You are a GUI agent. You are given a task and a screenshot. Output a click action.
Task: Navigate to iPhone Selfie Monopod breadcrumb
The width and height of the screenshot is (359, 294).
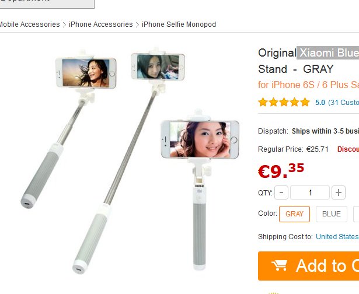[179, 24]
